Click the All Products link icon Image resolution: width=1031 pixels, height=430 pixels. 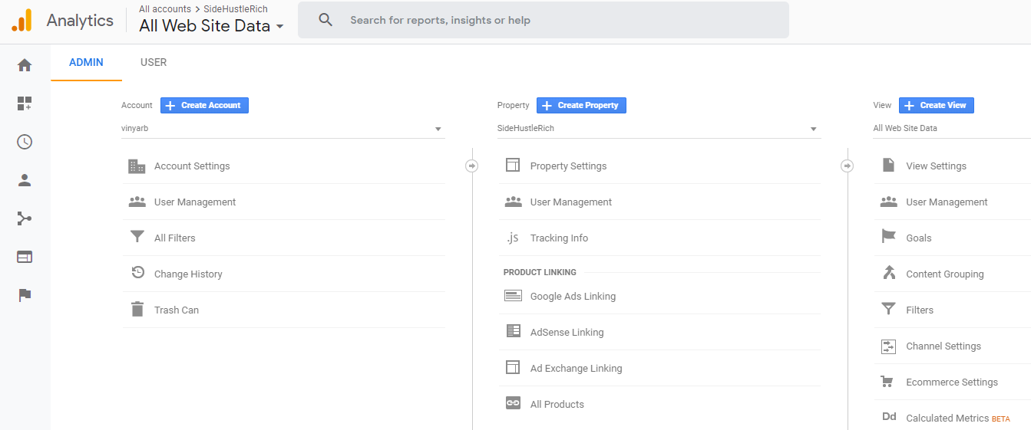pos(513,402)
